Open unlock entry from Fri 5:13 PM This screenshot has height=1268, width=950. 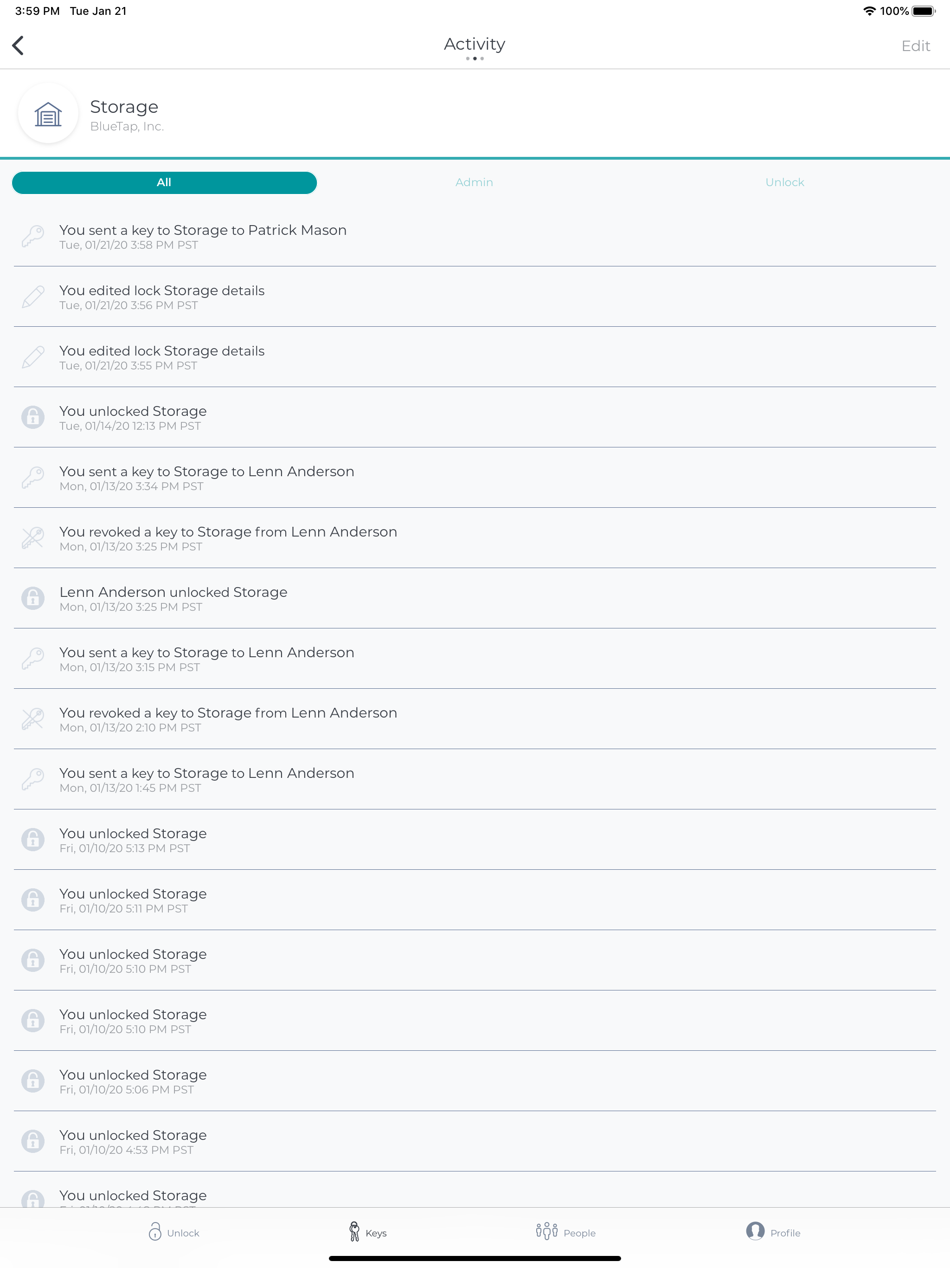point(475,840)
